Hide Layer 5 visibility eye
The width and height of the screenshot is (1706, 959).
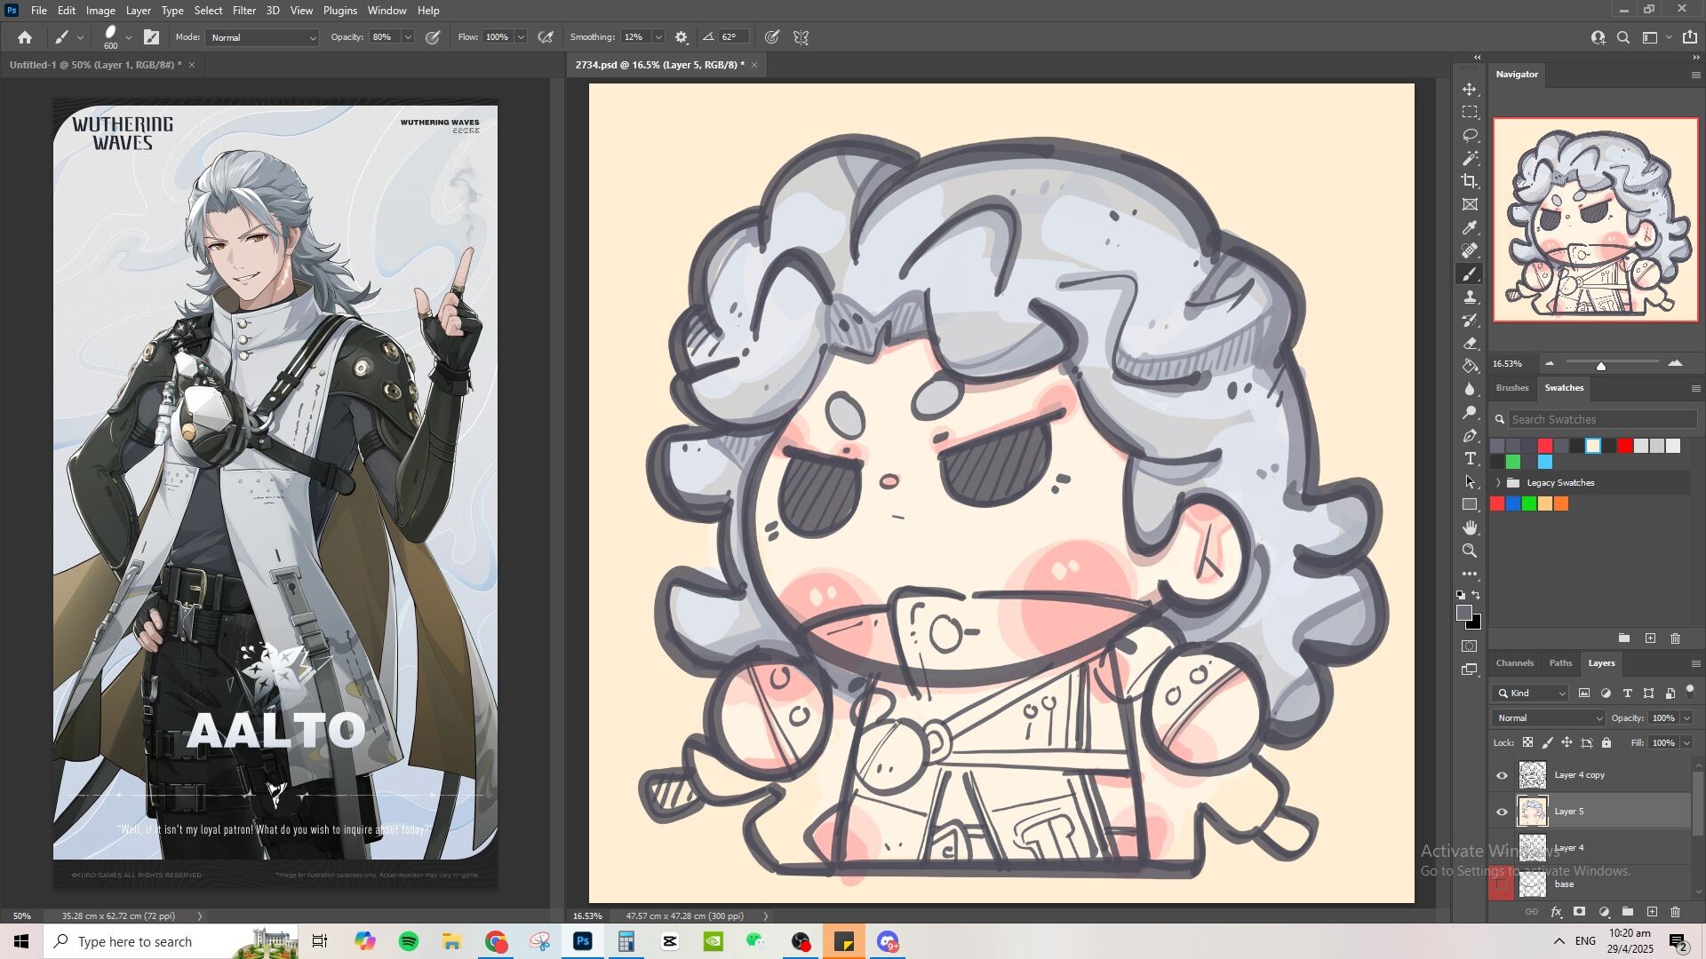[1502, 812]
